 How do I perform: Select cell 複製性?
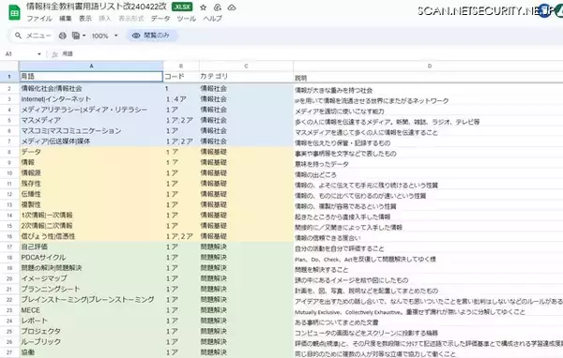[x=91, y=204]
